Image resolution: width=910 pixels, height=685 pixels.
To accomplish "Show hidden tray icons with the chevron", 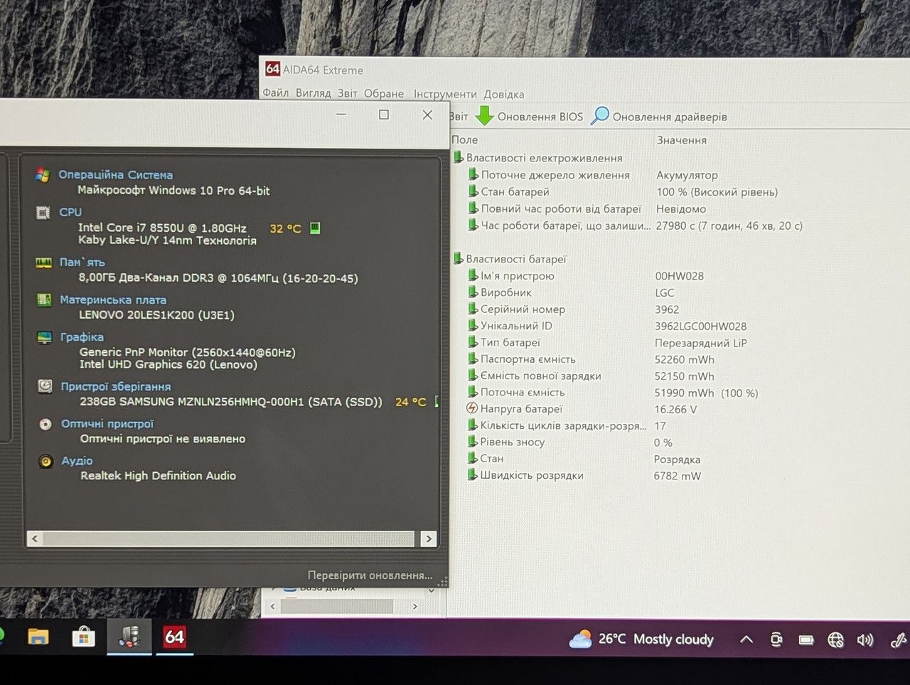I will point(746,639).
